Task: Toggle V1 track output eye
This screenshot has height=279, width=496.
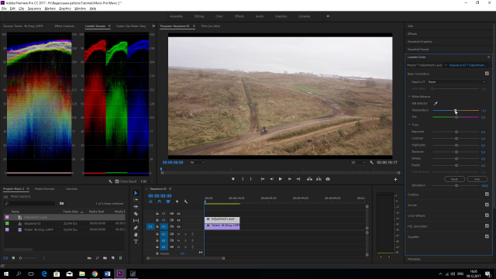Action: click(178, 227)
